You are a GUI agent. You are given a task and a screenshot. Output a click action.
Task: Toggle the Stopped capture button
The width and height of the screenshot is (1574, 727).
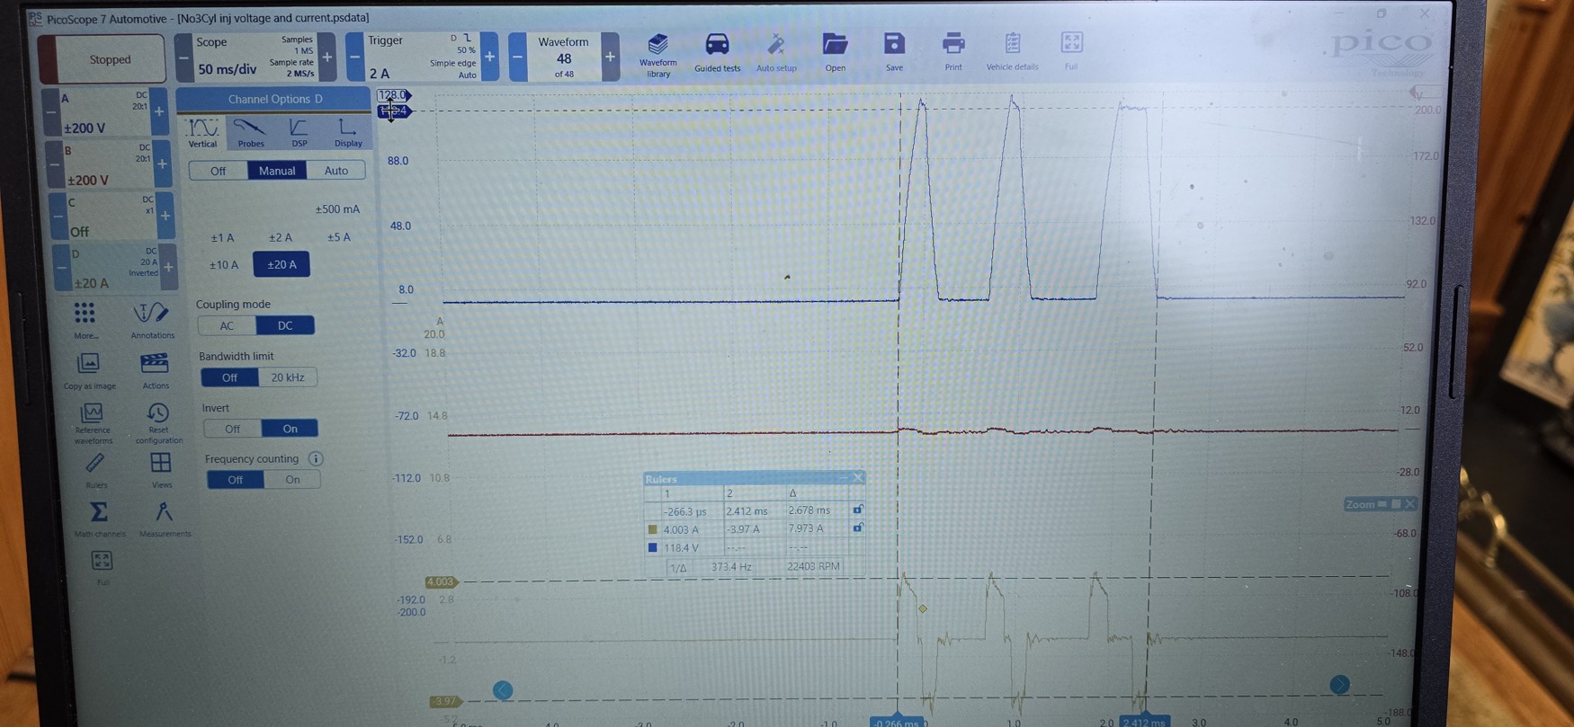(x=103, y=59)
